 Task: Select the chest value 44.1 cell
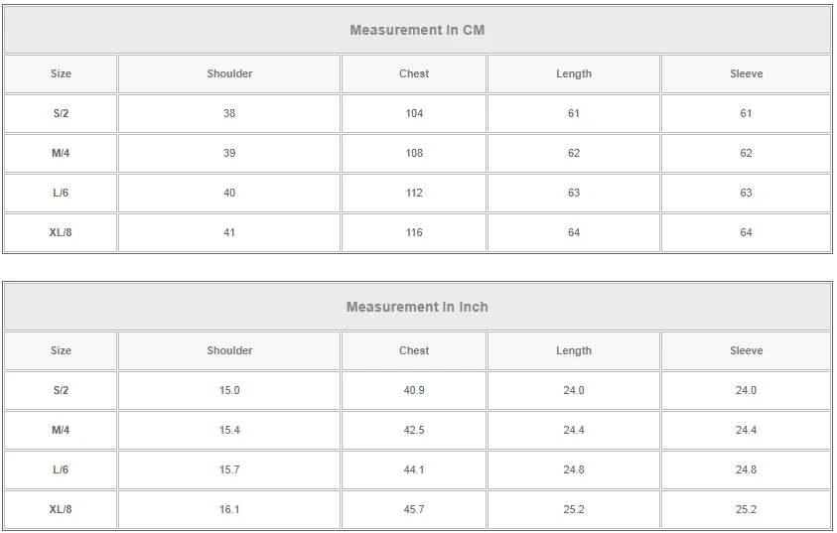click(x=414, y=469)
